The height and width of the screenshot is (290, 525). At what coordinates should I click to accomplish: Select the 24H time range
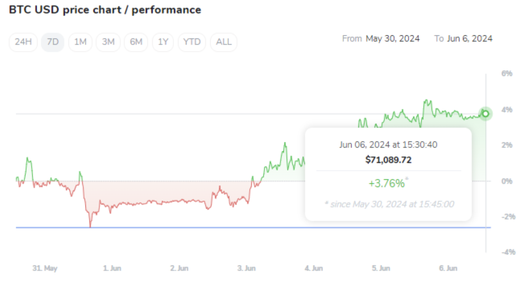(23, 42)
